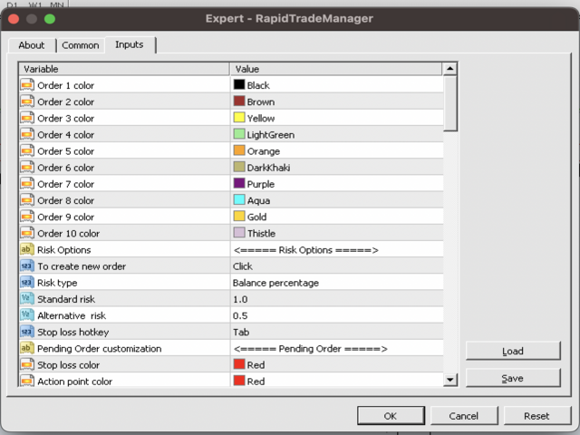Click the Order 3 color row icon
Image resolution: width=580 pixels, height=435 pixels.
tap(27, 118)
